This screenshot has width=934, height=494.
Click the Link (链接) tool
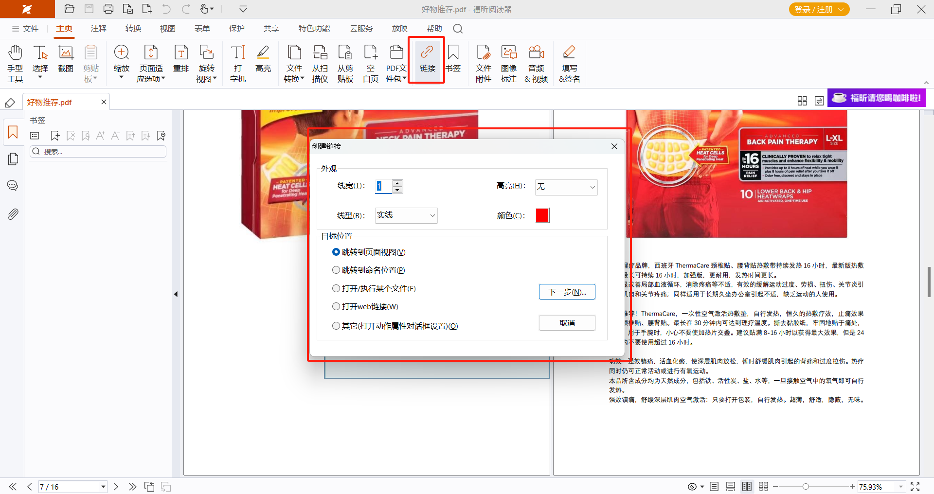coord(427,59)
